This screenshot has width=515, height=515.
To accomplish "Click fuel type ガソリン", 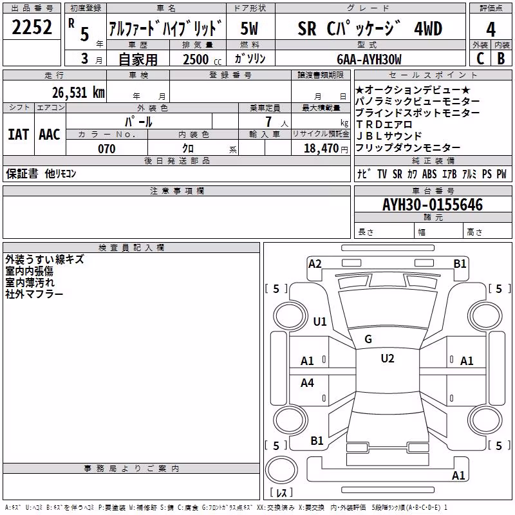I will [250, 59].
